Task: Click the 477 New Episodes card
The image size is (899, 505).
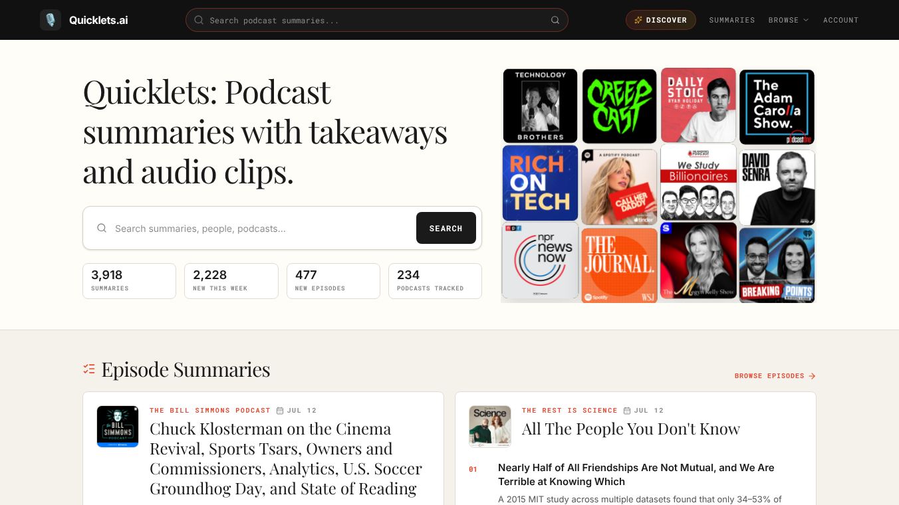Action: coord(333,281)
